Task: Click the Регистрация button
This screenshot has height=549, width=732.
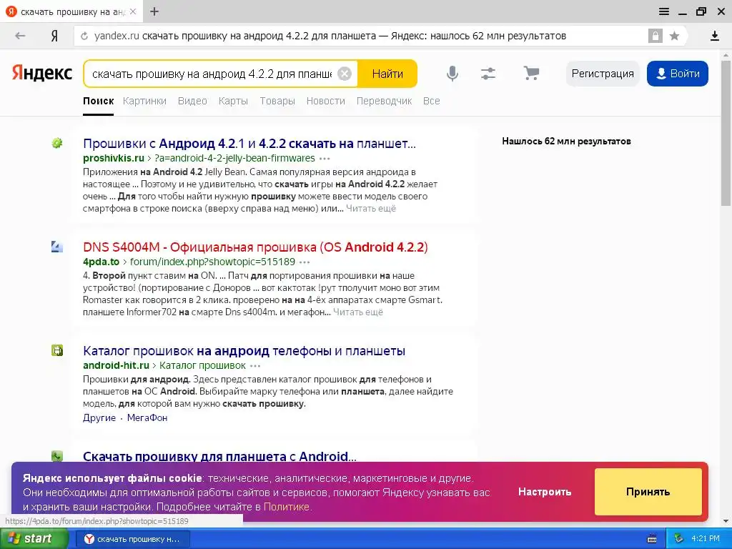Action: pos(603,74)
